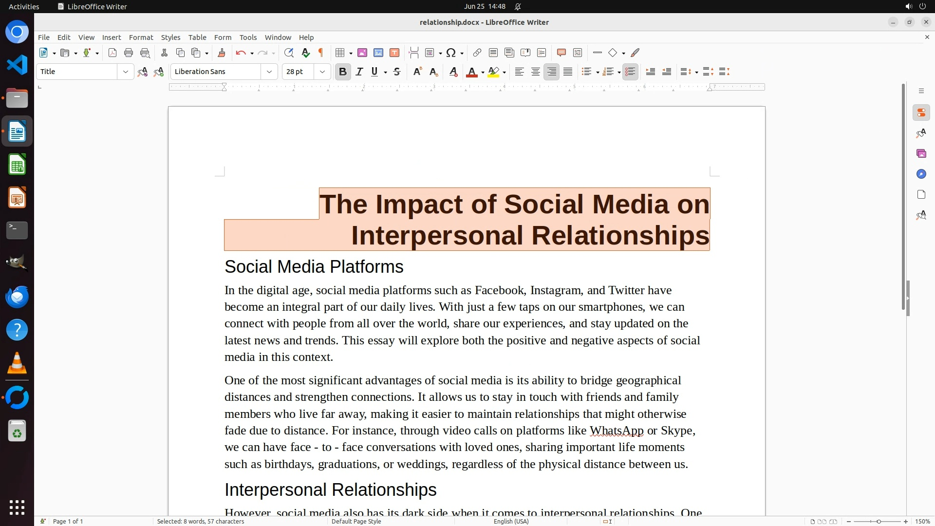Open the Styles menu

click(x=170, y=38)
